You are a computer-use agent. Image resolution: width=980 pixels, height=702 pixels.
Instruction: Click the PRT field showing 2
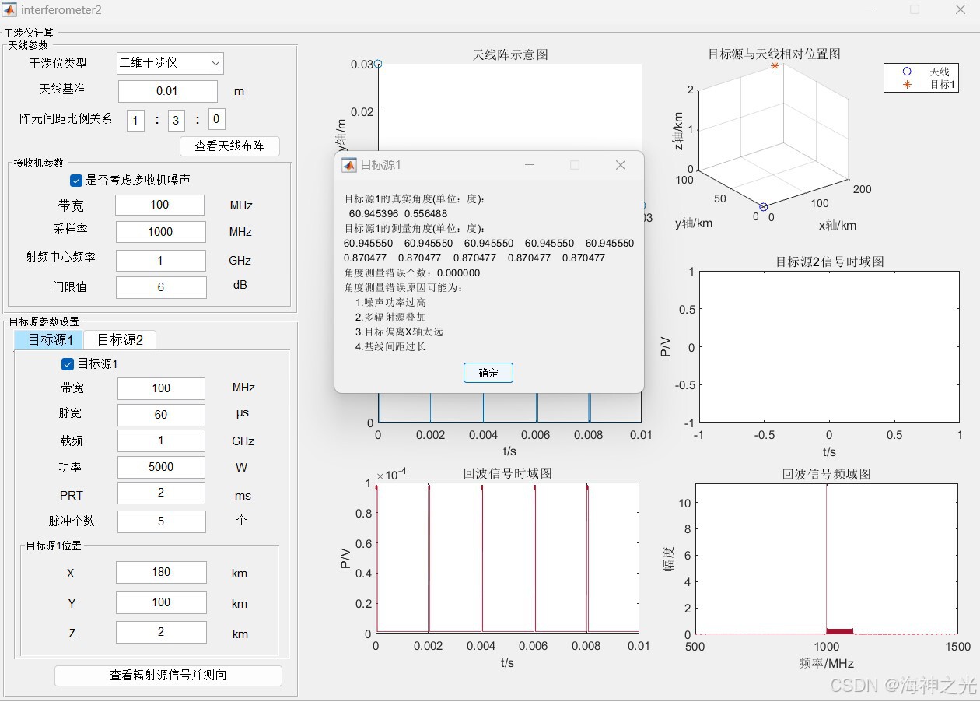[161, 493]
